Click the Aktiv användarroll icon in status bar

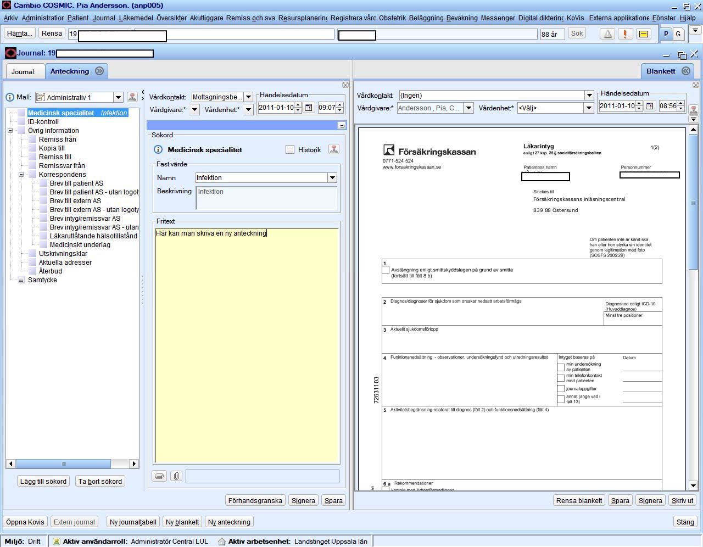56,542
